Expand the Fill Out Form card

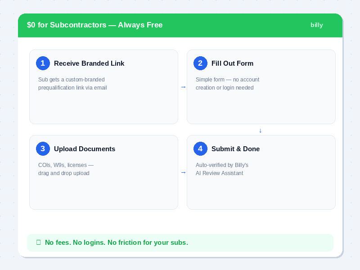click(261, 86)
